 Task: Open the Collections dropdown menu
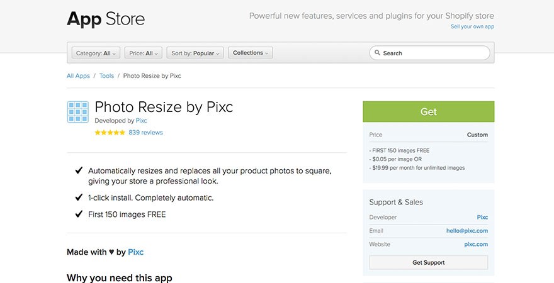tap(251, 53)
